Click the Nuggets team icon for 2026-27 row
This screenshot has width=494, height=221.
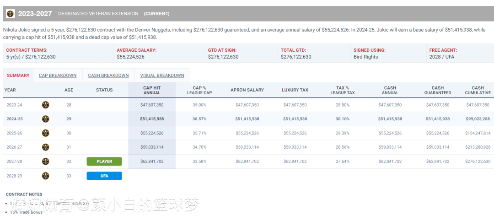tap(46, 147)
